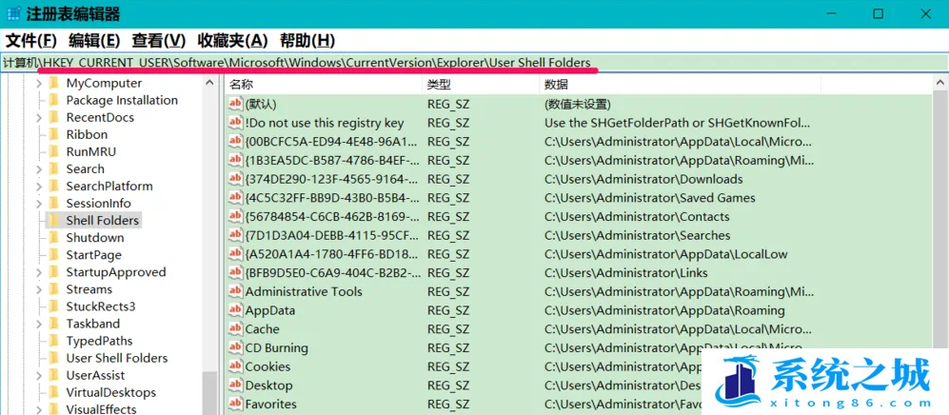
Task: Click the Search folder icon
Action: [x=53, y=168]
